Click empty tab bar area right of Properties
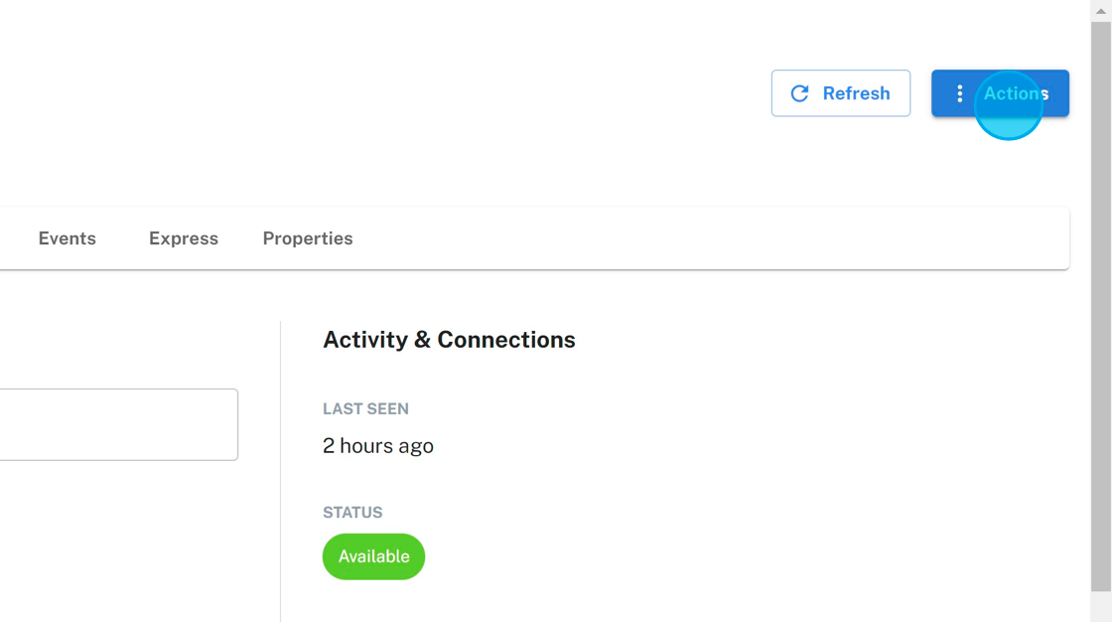This screenshot has height=622, width=1112. point(695,238)
